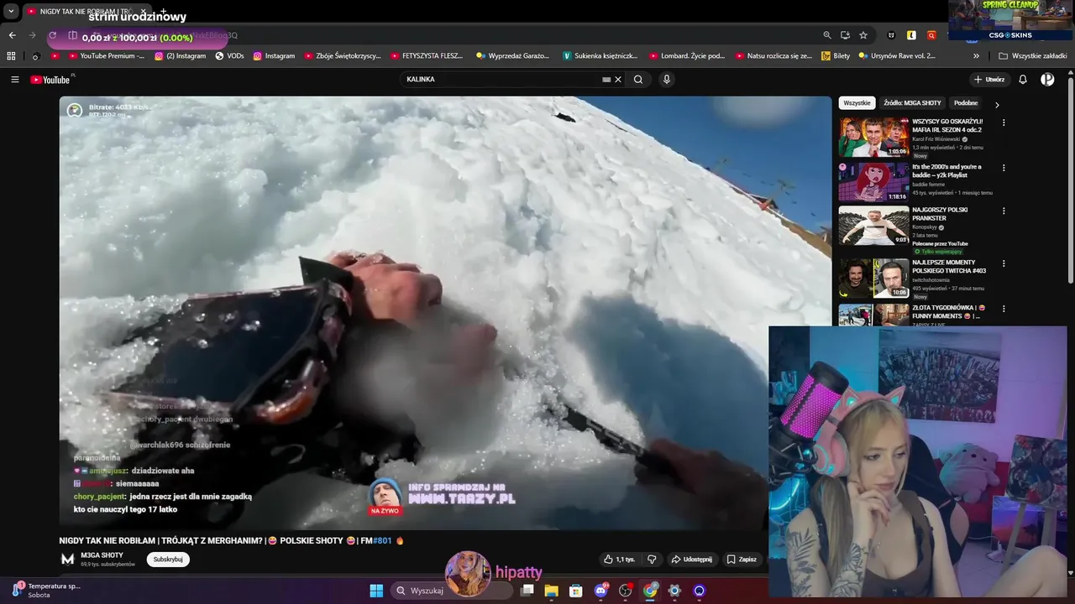
Task: Open OBS Studio from taskbar
Action: (625, 591)
